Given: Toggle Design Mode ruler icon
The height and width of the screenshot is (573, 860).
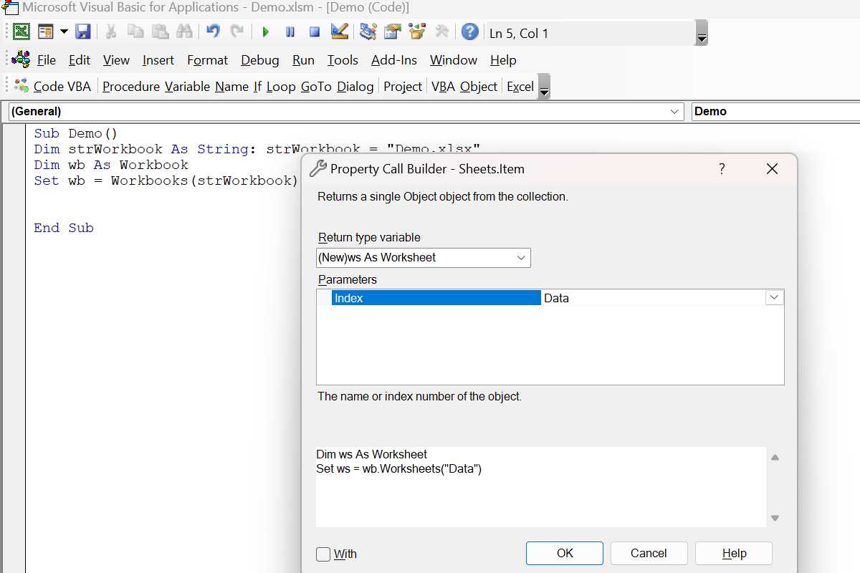Looking at the screenshot, I should point(339,32).
